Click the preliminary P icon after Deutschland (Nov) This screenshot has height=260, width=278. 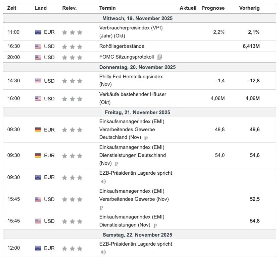coord(146,138)
